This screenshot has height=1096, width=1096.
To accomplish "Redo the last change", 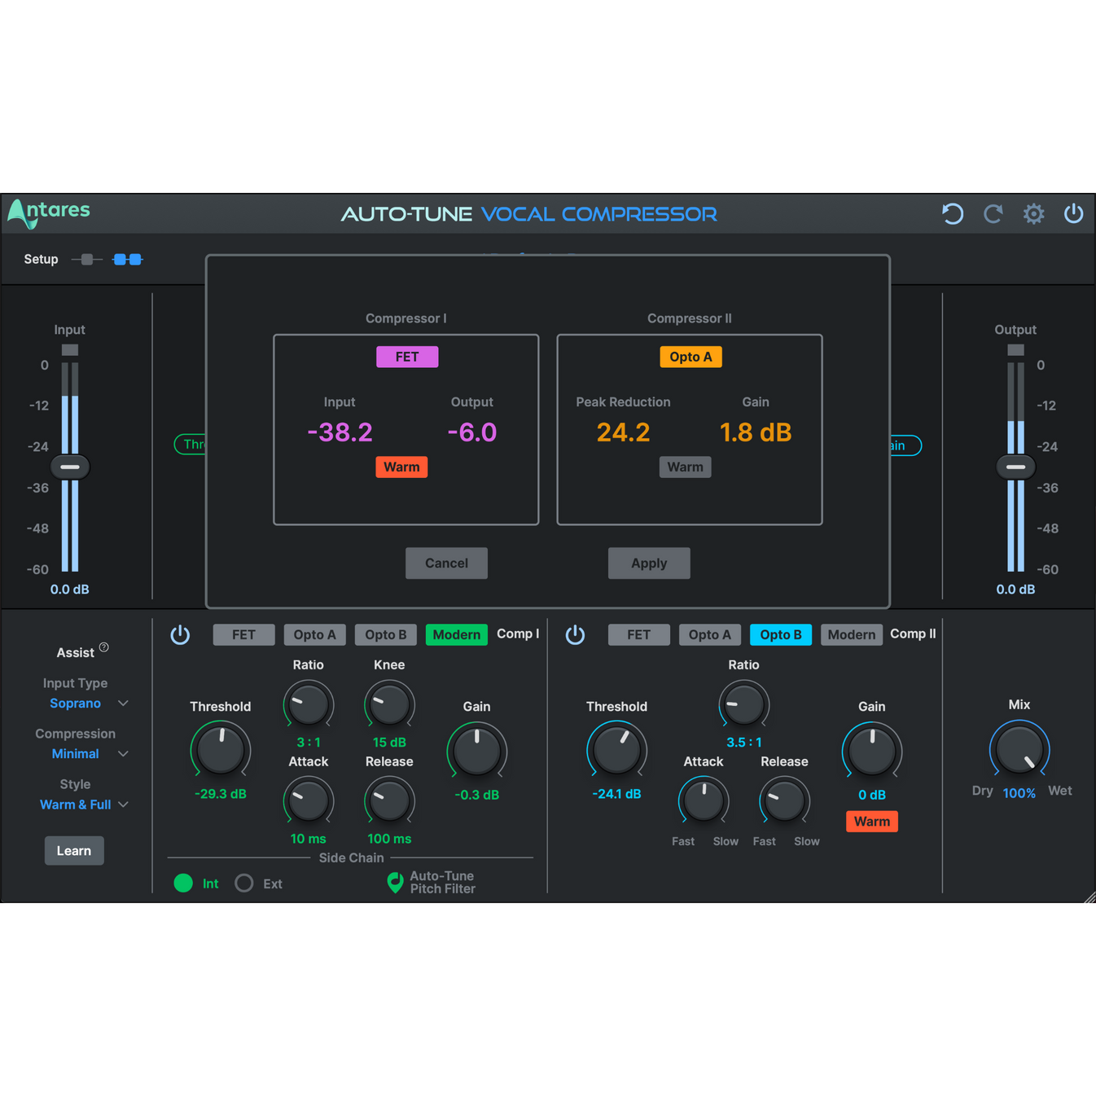I will (x=993, y=213).
